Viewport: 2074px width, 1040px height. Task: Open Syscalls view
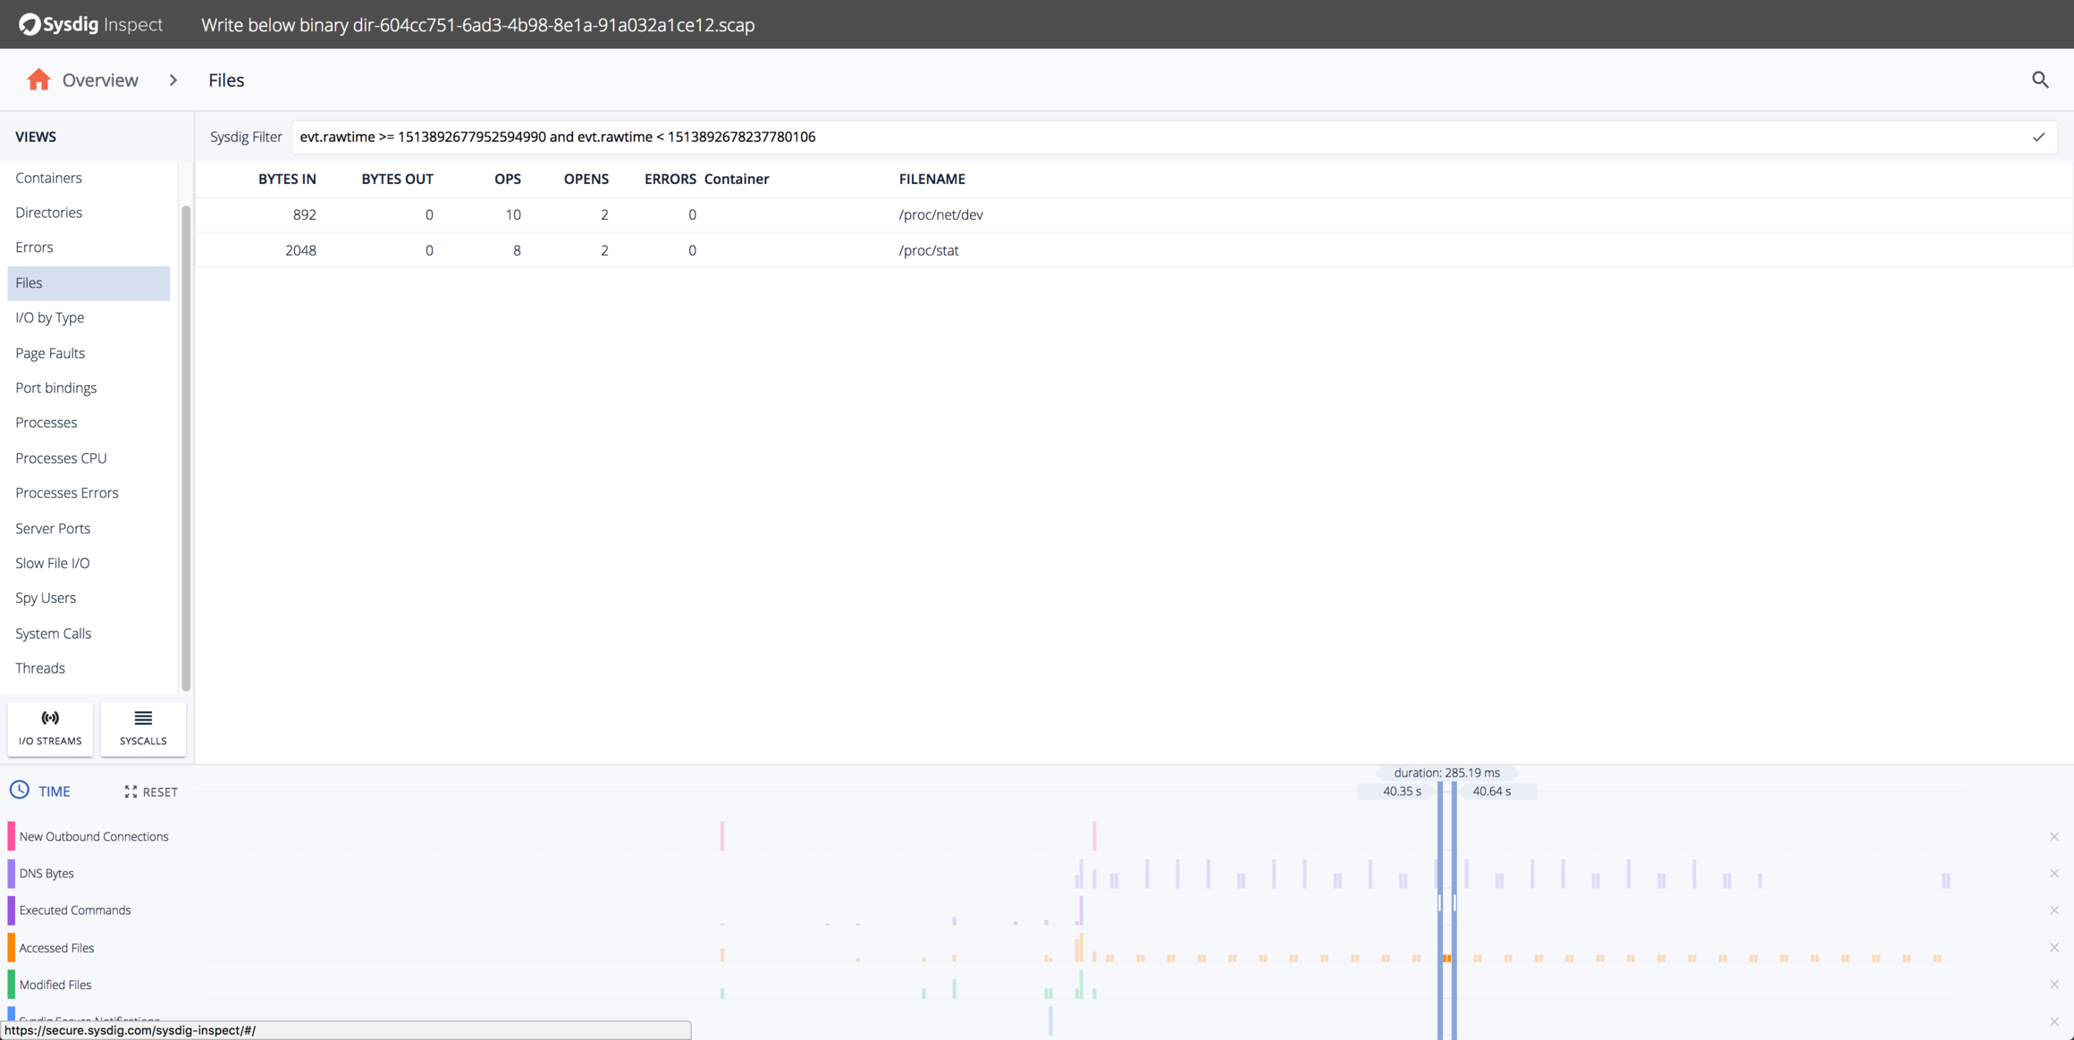point(143,729)
